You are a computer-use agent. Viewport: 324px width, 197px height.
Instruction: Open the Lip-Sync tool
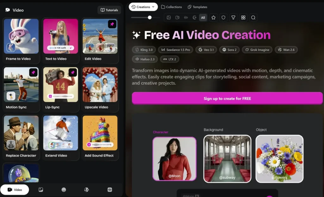click(x=60, y=89)
